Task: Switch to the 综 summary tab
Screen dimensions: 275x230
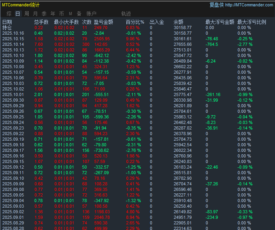Action: (x=9, y=14)
